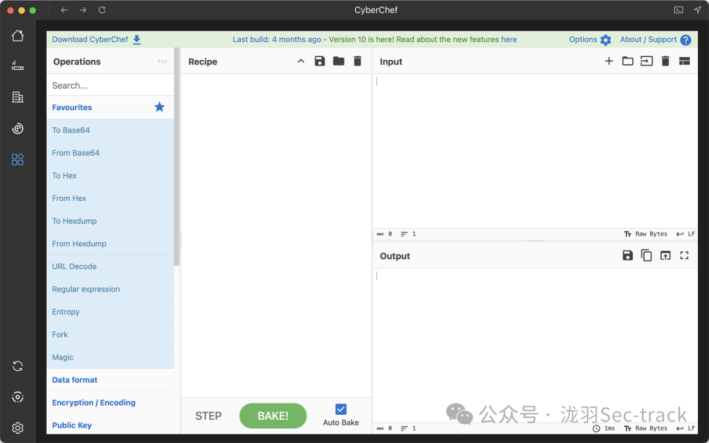Screen dimensions: 709x443
Task: Select the Fork operation
Action: click(110, 335)
